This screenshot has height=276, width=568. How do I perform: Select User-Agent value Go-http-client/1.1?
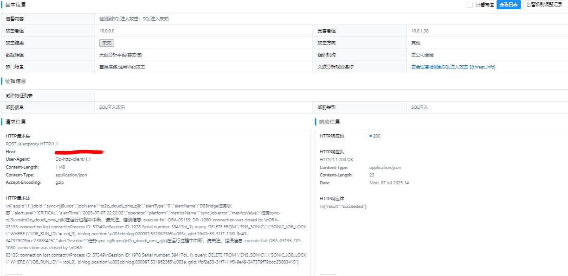(73, 159)
